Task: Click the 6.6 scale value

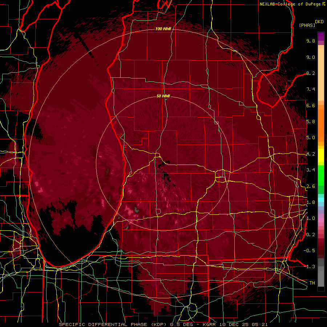Action: coord(311,106)
